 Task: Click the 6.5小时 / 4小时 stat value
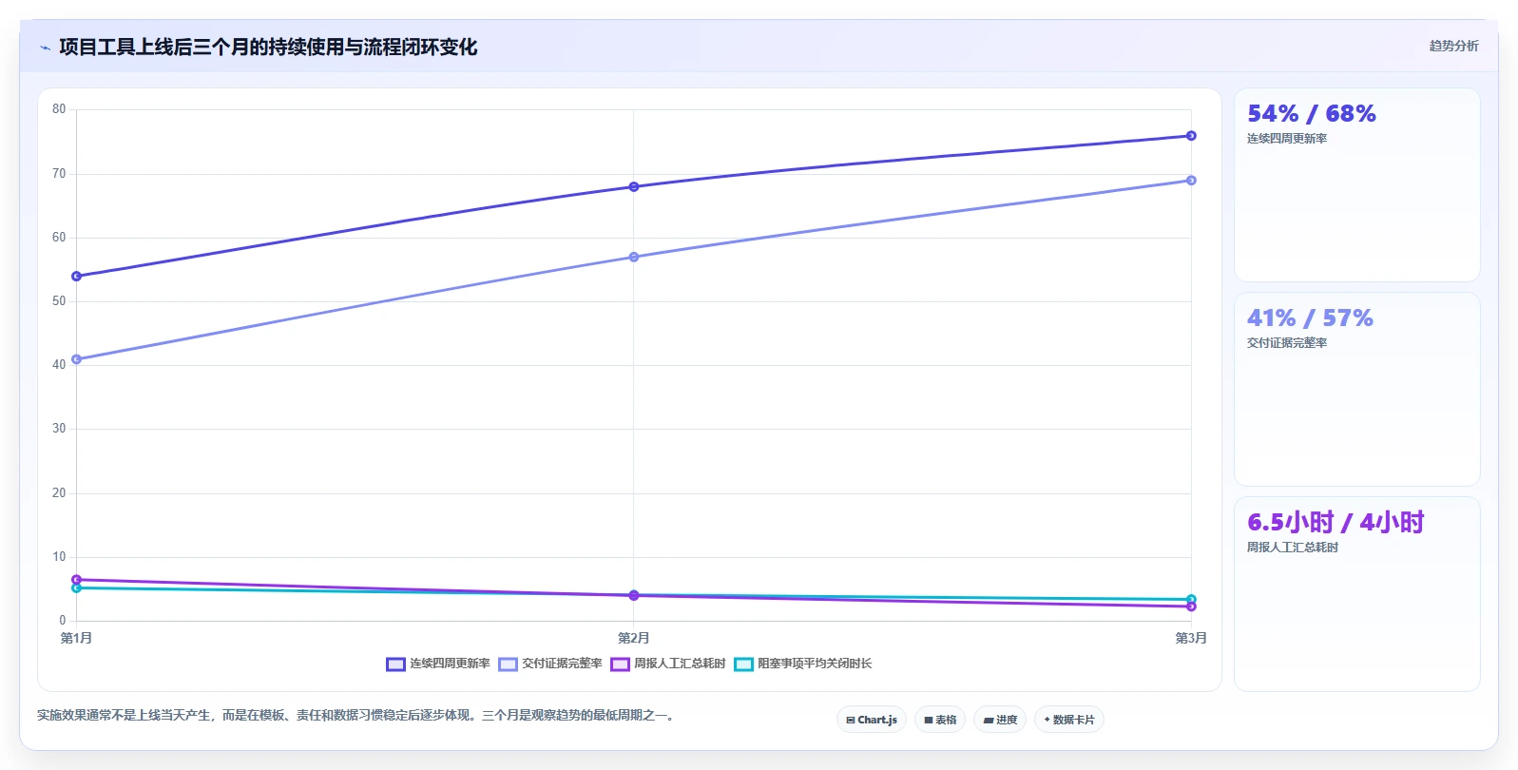click(x=1335, y=523)
